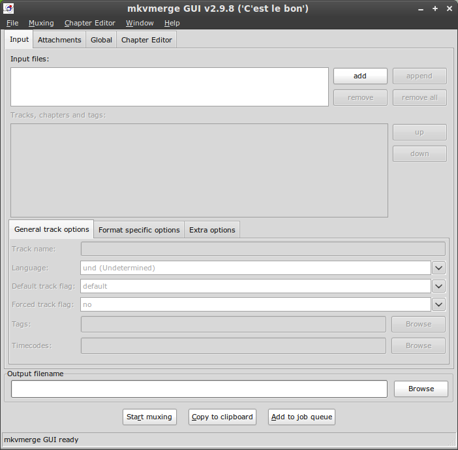The height and width of the screenshot is (450, 458).
Task: Click the Forced track flag combo field
Action: pos(256,304)
